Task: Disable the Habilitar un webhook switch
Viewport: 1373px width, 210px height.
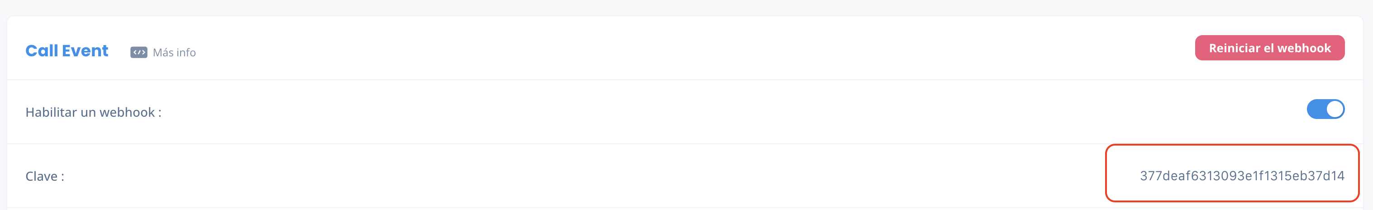Action: [x=1325, y=109]
